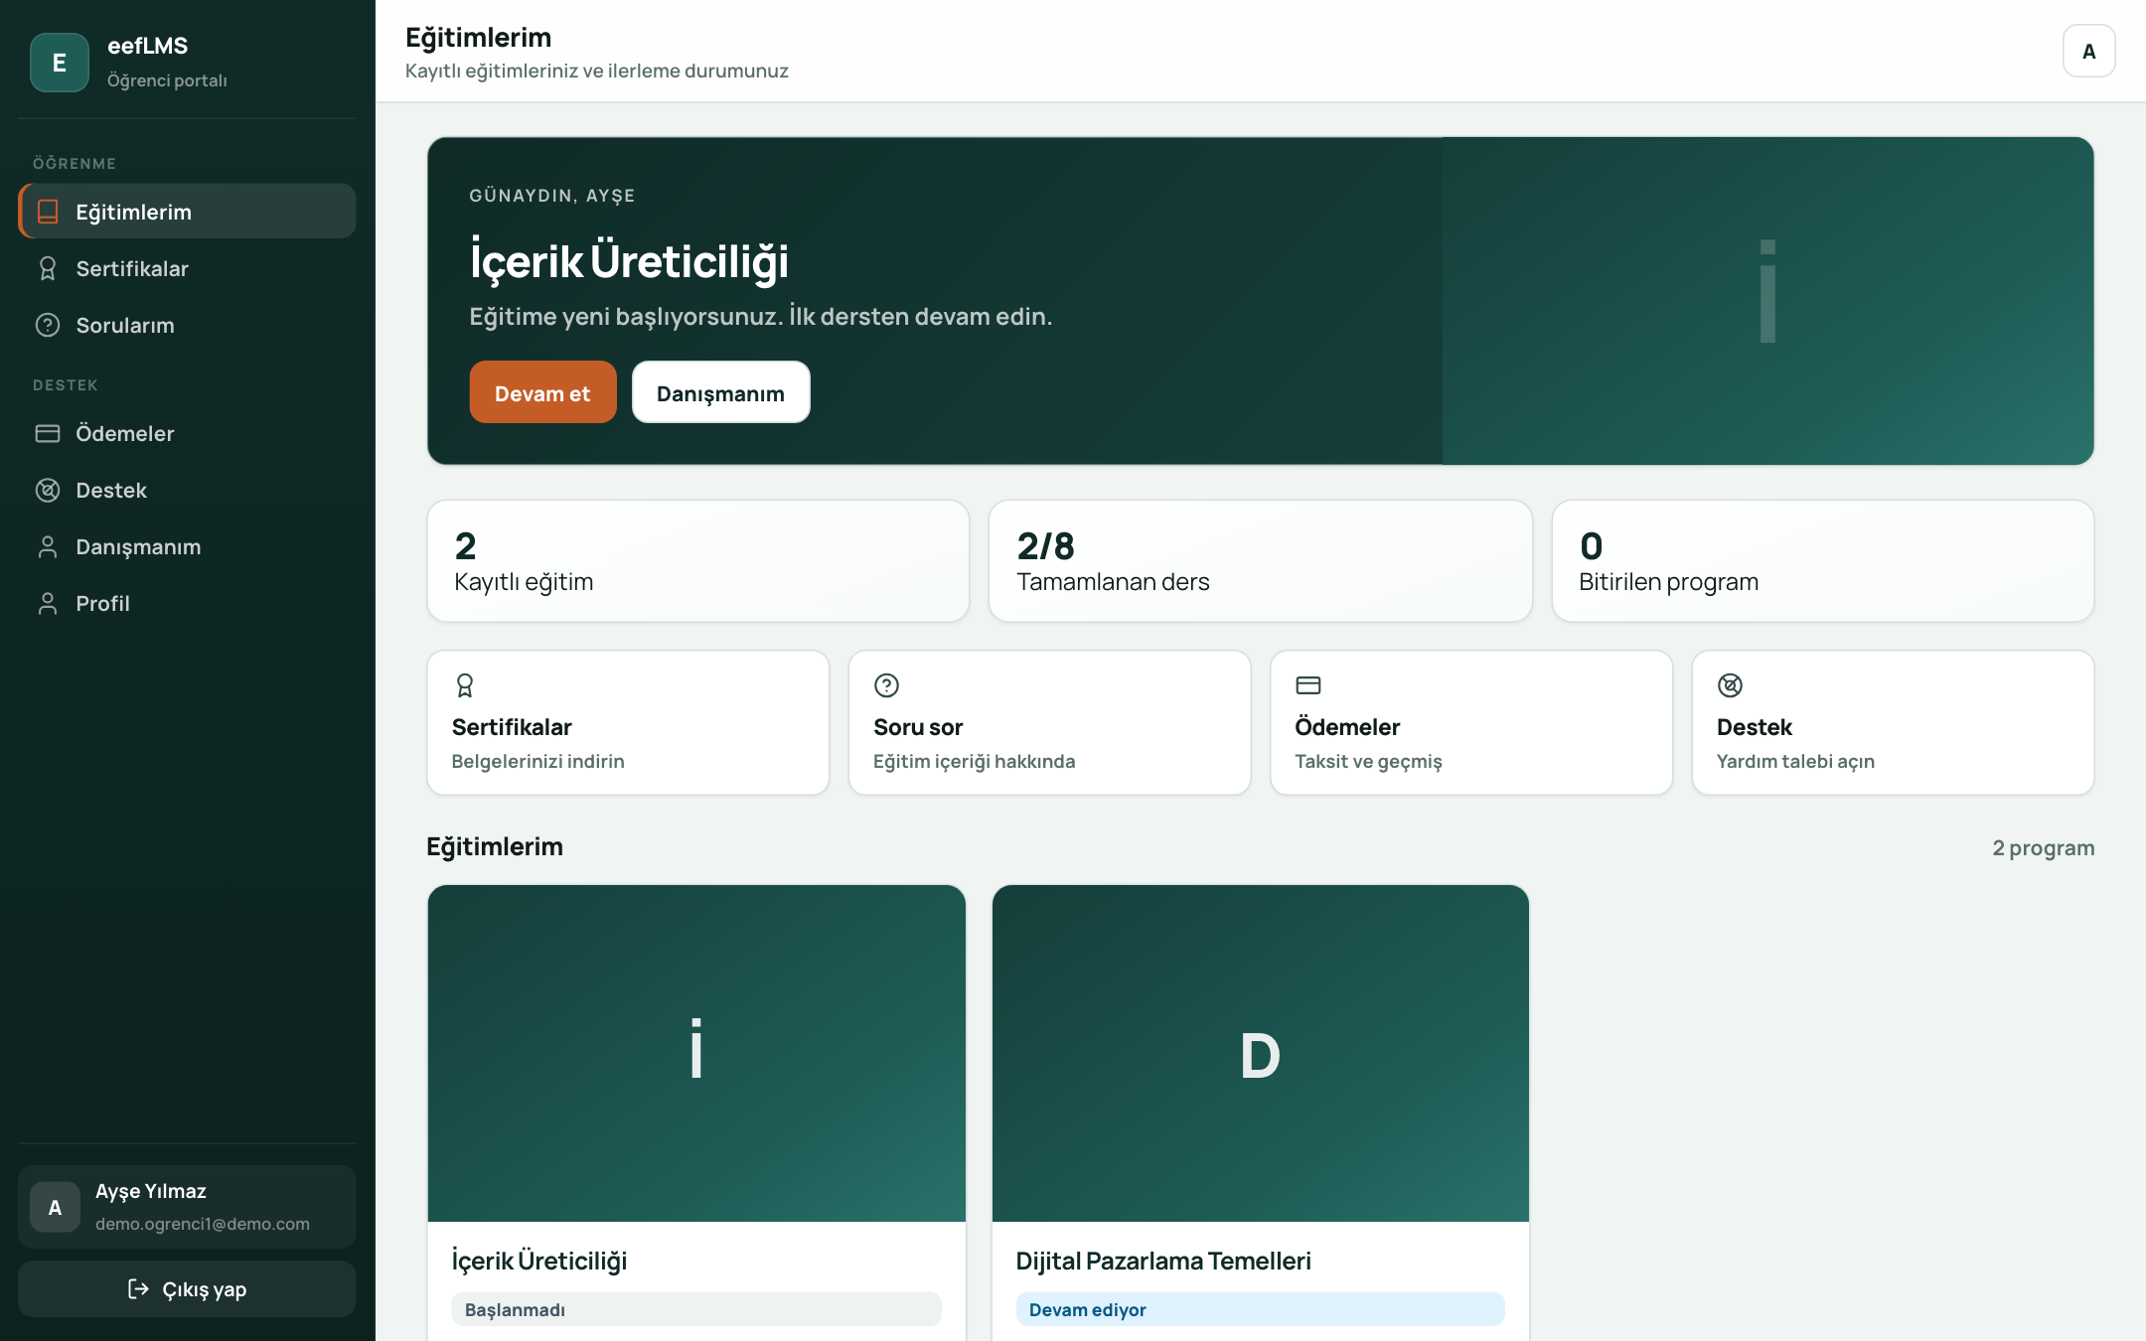Click the top-right user avatar A
The image size is (2146, 1341).
tap(2088, 51)
